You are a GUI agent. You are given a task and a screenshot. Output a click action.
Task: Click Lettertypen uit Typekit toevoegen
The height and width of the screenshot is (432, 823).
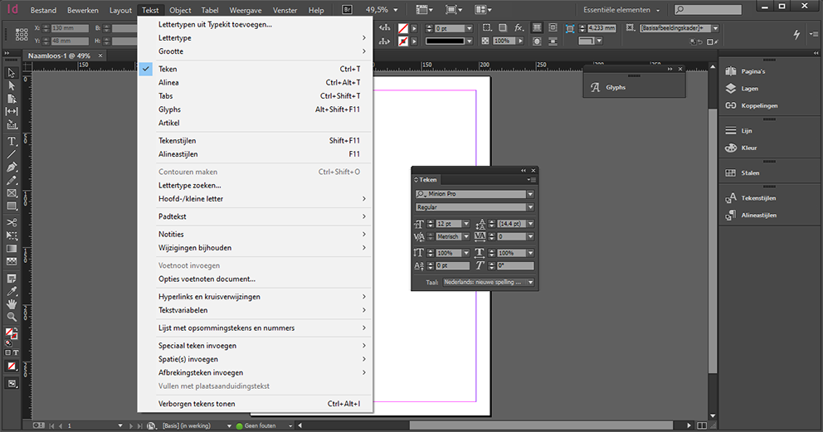215,24
